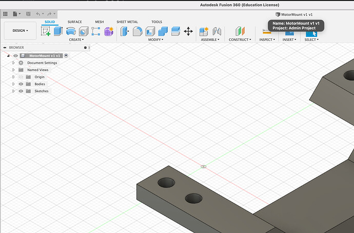Screen dimensions: 354x233
Task: Select the Hole tool icon
Action: coord(84,31)
